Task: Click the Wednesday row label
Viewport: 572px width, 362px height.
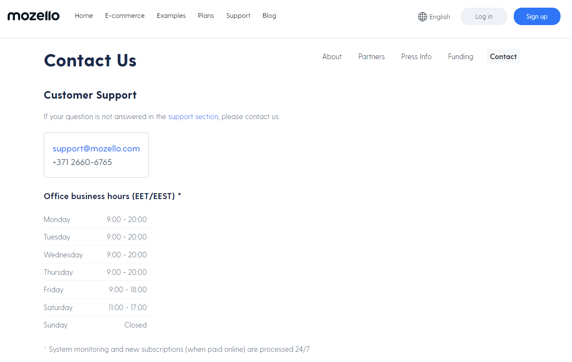Action: pyautogui.click(x=63, y=255)
